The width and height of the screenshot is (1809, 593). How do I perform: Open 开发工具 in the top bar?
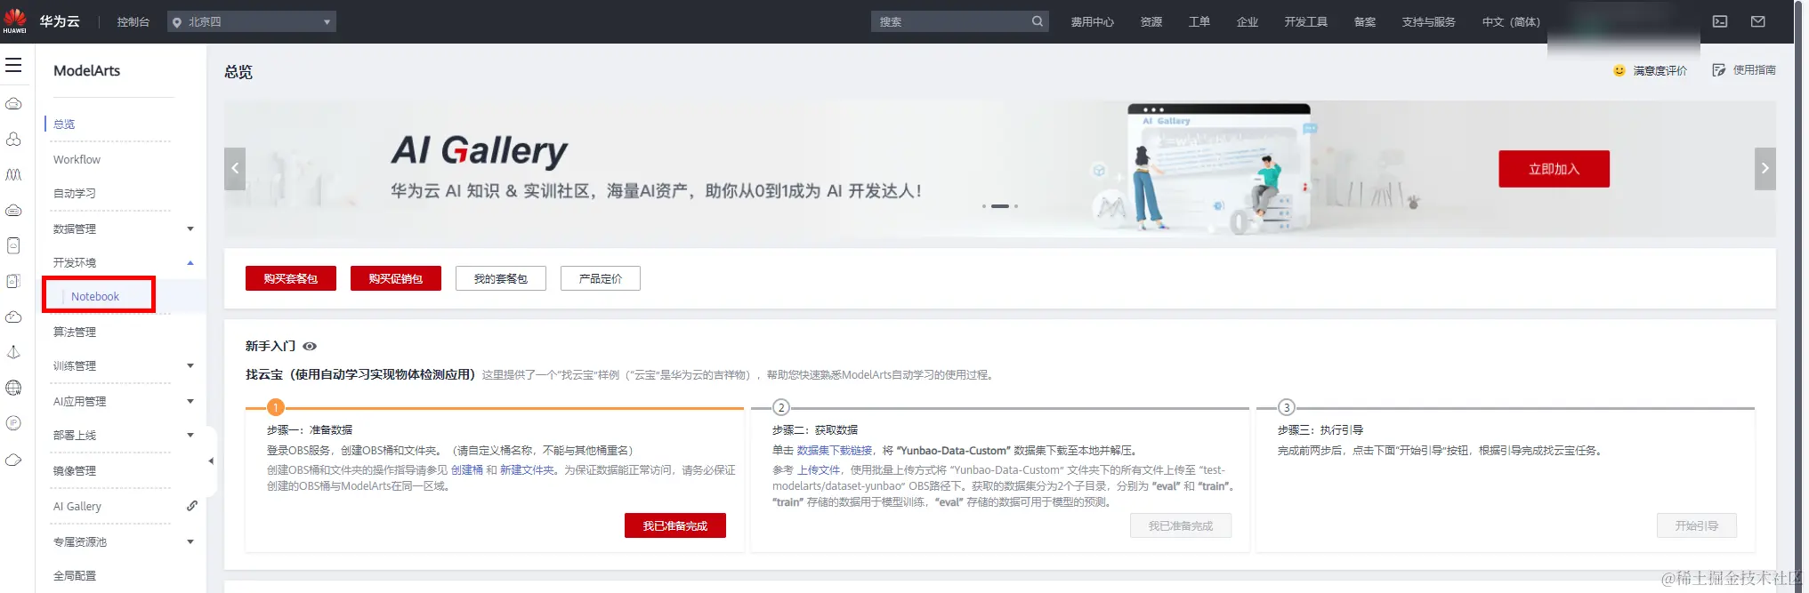[1306, 21]
